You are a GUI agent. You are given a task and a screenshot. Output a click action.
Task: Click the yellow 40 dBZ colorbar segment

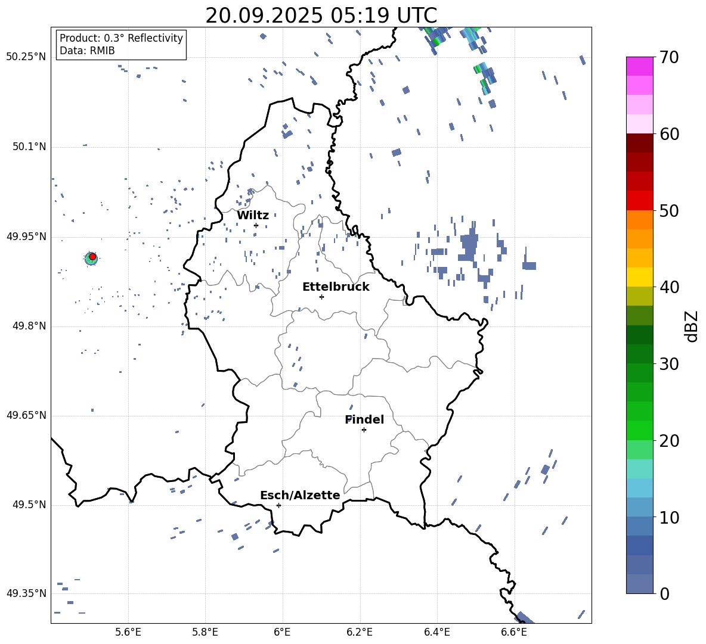click(x=640, y=277)
